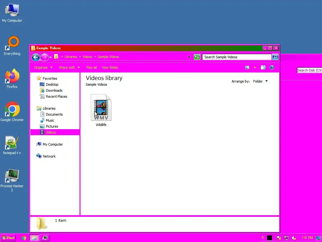Select Libraries in navigation pane
Screen dimensions: 322x242
[x=46, y=108]
